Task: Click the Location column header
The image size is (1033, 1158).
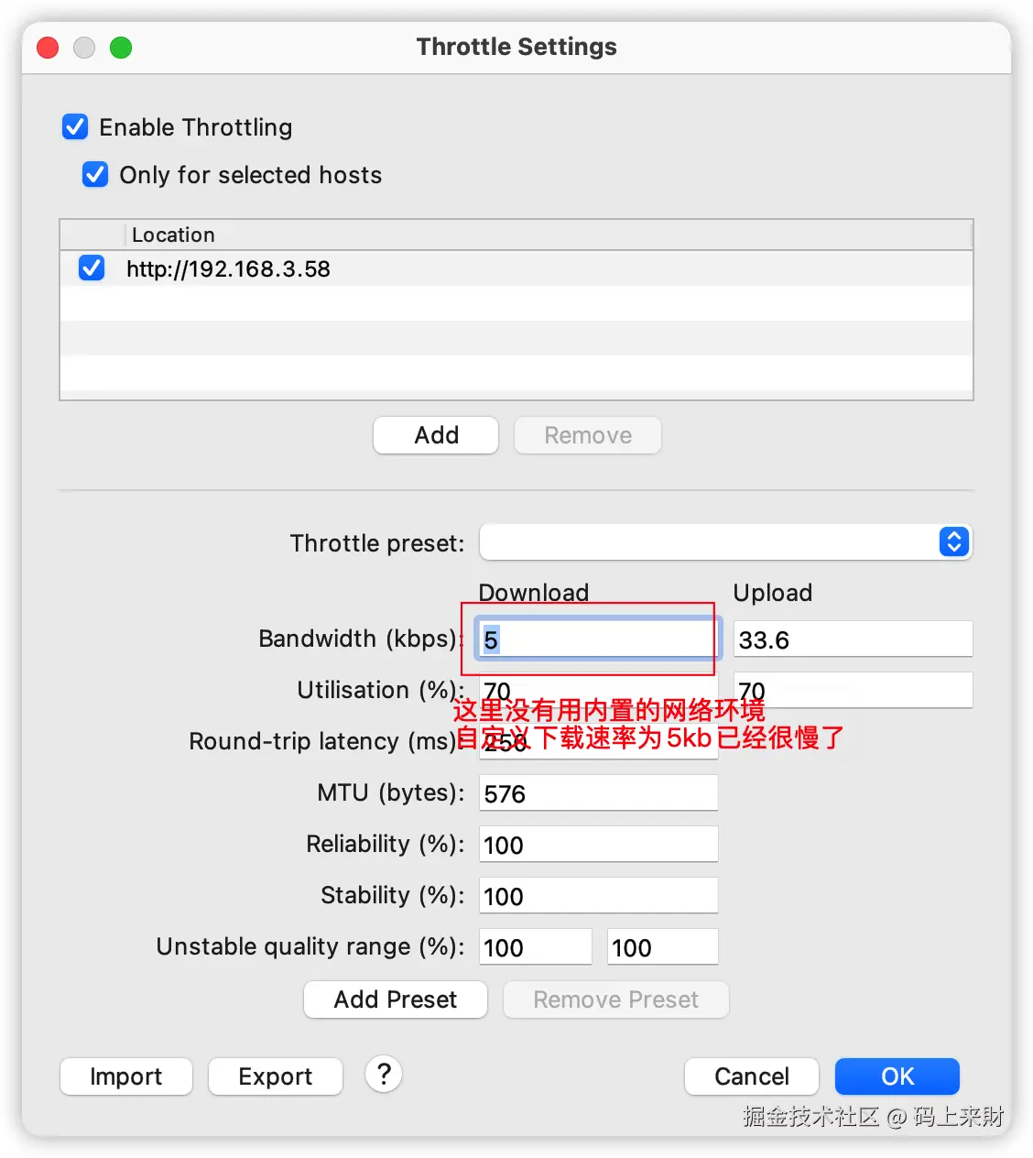Action: click(548, 235)
